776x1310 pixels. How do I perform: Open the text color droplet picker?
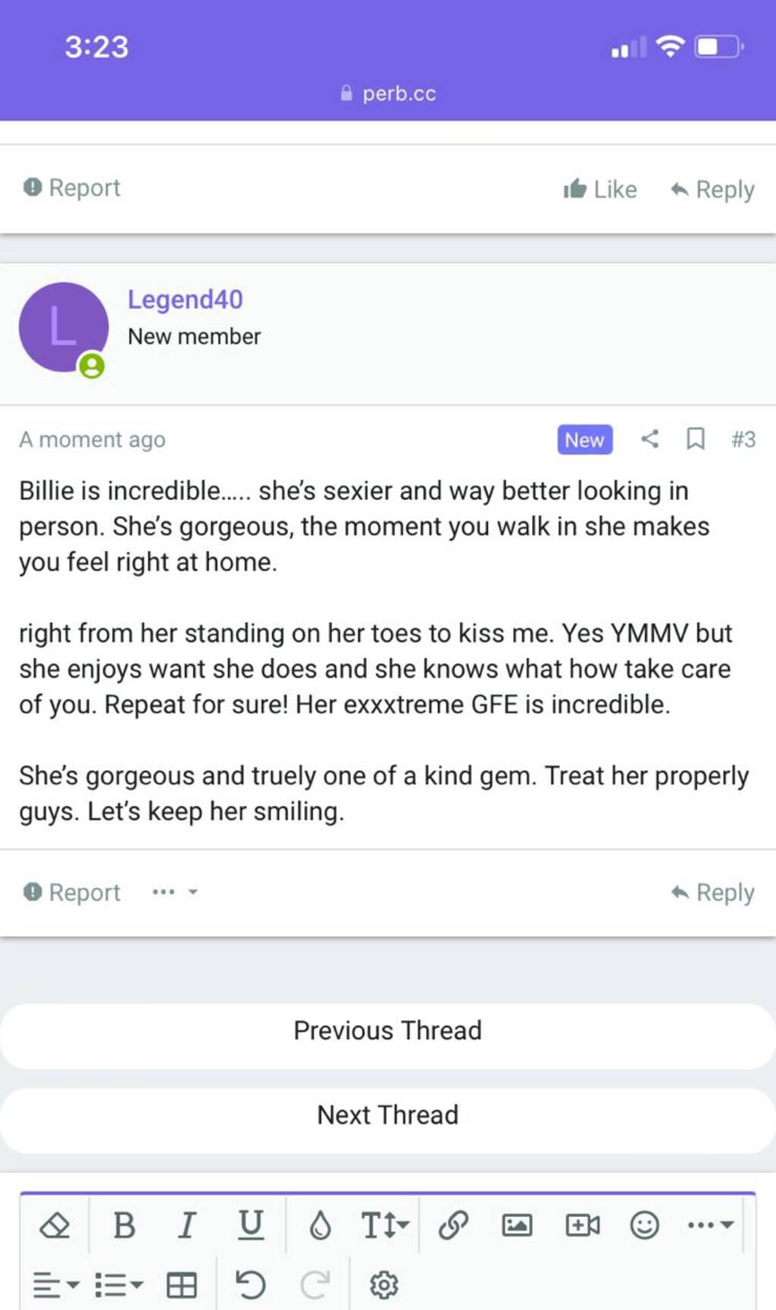click(x=320, y=1225)
